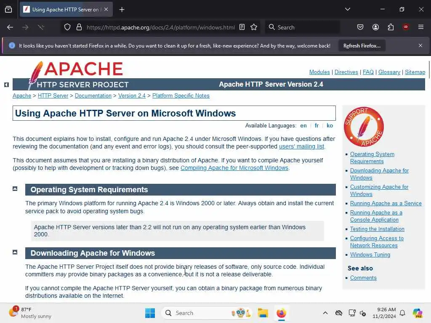This screenshot has width=431, height=323.
Task: Dismiss the Firefox refresh notification bar
Action: click(x=420, y=45)
